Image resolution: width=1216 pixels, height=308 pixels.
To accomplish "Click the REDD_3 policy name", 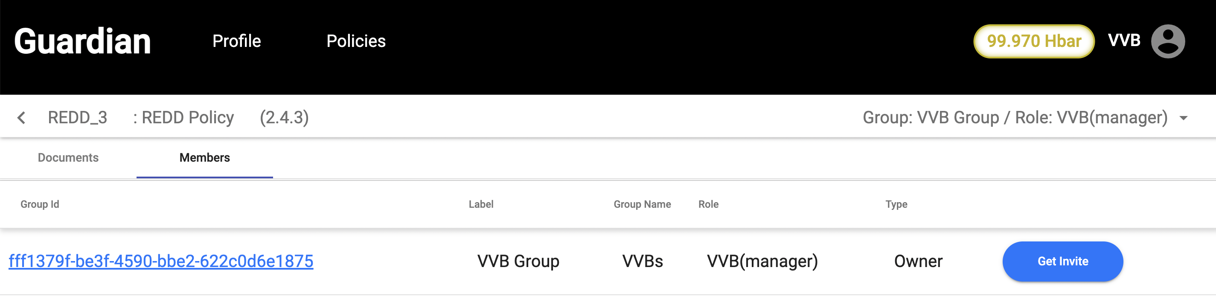I will [x=77, y=118].
